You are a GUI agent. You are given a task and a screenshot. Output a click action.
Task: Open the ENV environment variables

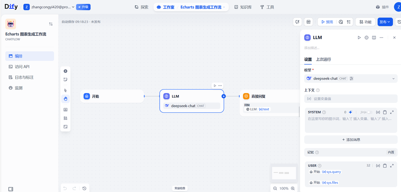[x=309, y=22]
